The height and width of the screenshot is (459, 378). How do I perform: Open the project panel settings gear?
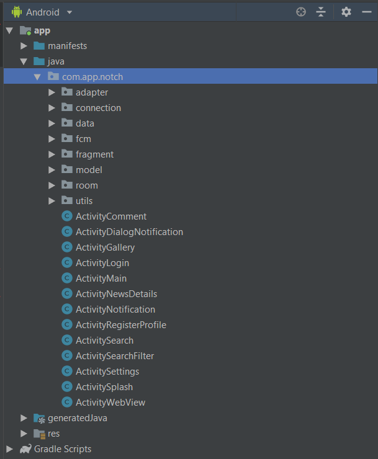tap(346, 12)
